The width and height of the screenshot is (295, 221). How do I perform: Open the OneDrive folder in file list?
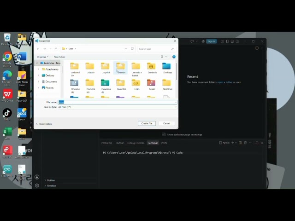click(167, 85)
